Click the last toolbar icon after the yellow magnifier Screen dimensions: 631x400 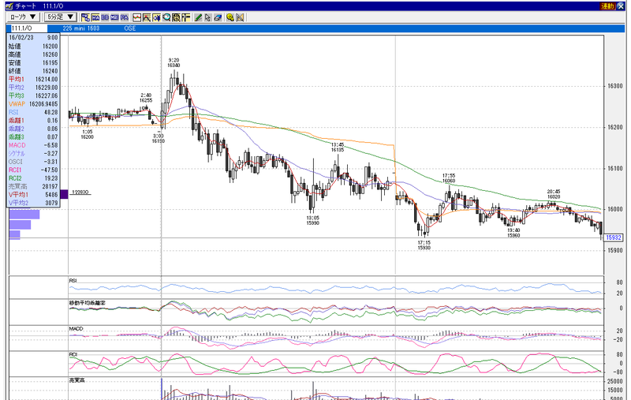point(240,17)
